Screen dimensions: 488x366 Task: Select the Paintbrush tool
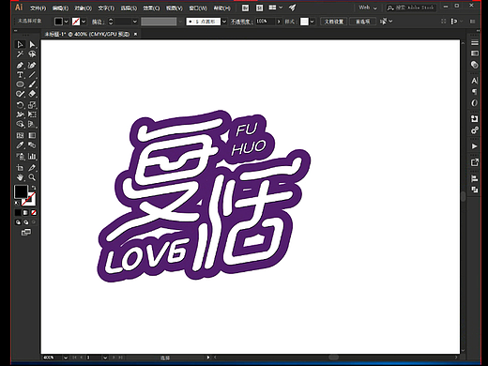point(32,84)
